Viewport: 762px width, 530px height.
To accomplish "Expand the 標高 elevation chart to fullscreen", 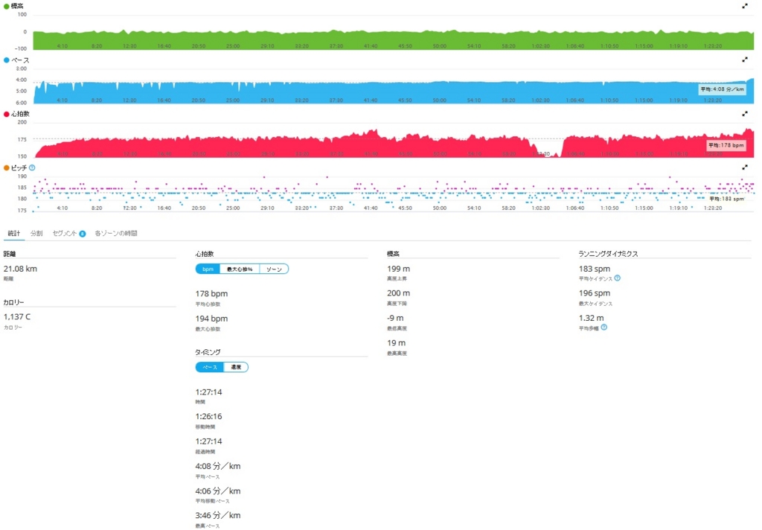I will (744, 6).
